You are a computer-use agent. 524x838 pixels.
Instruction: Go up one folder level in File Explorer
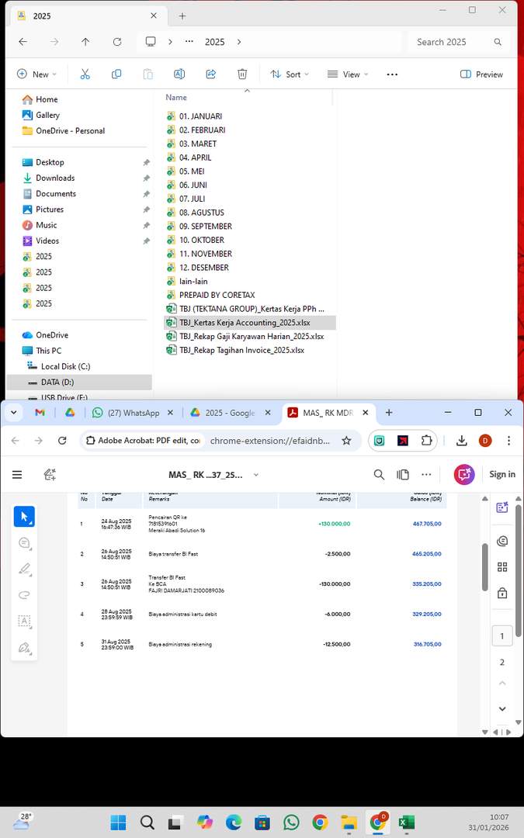85,42
